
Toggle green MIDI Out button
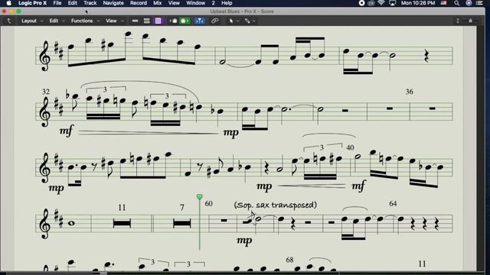pos(185,21)
